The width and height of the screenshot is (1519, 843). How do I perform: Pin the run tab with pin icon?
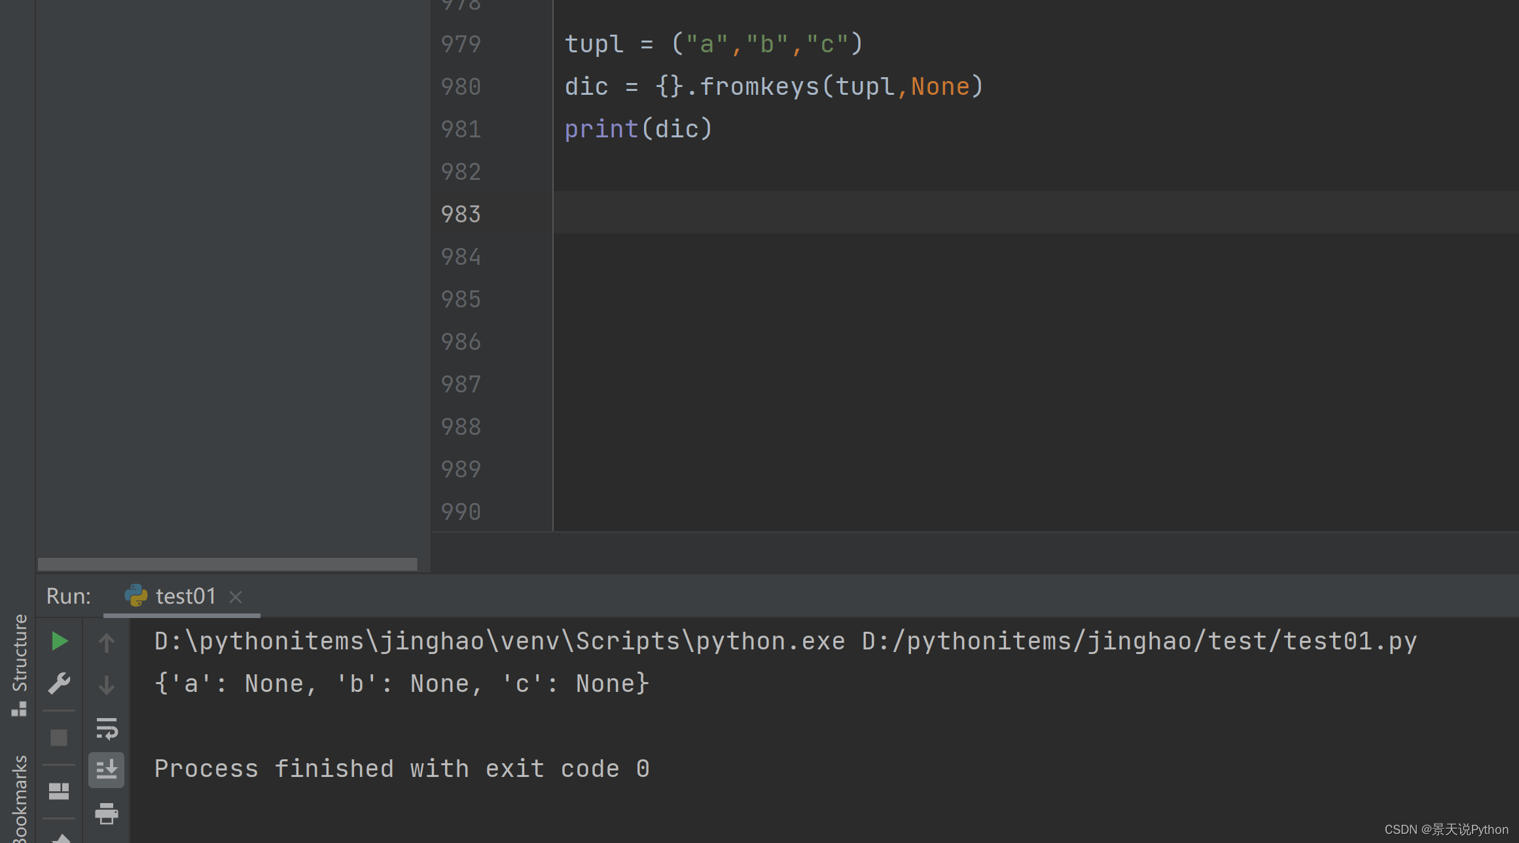tap(61, 838)
